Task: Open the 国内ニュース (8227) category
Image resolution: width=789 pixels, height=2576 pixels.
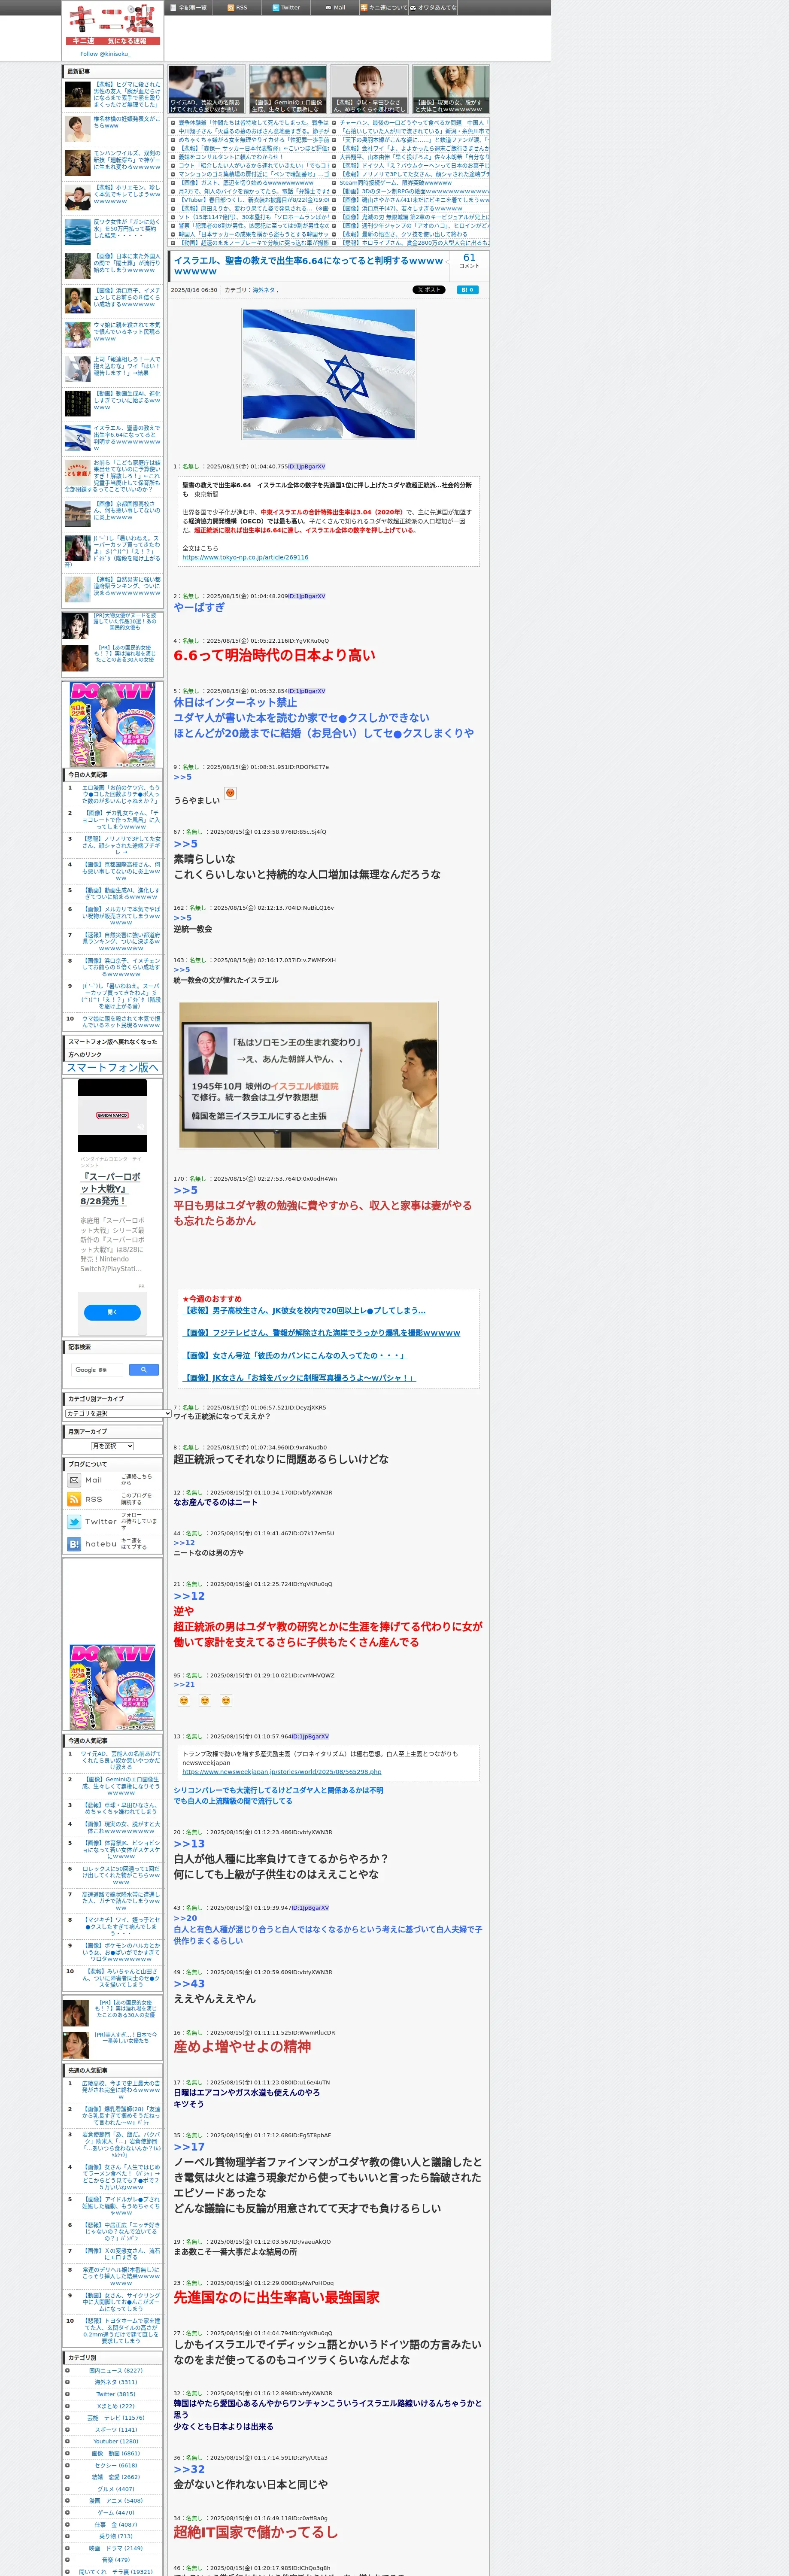Action: (x=116, y=2371)
